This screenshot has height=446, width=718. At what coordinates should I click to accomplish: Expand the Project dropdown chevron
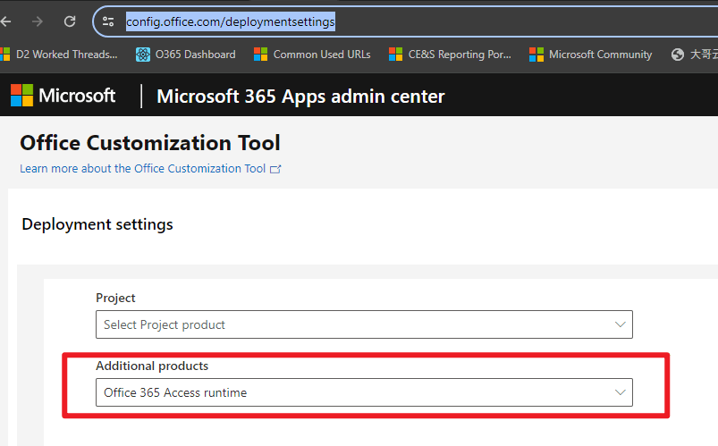point(621,324)
